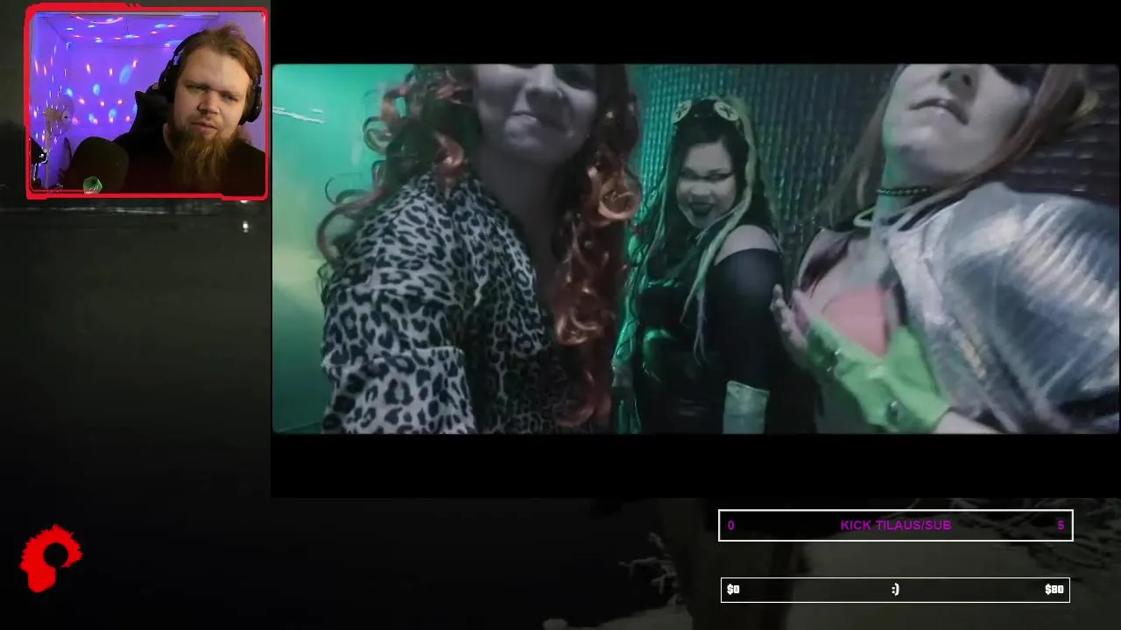This screenshot has width=1121, height=630.
Task: Click the $0 to $80 donation goal bar
Action: (x=895, y=590)
